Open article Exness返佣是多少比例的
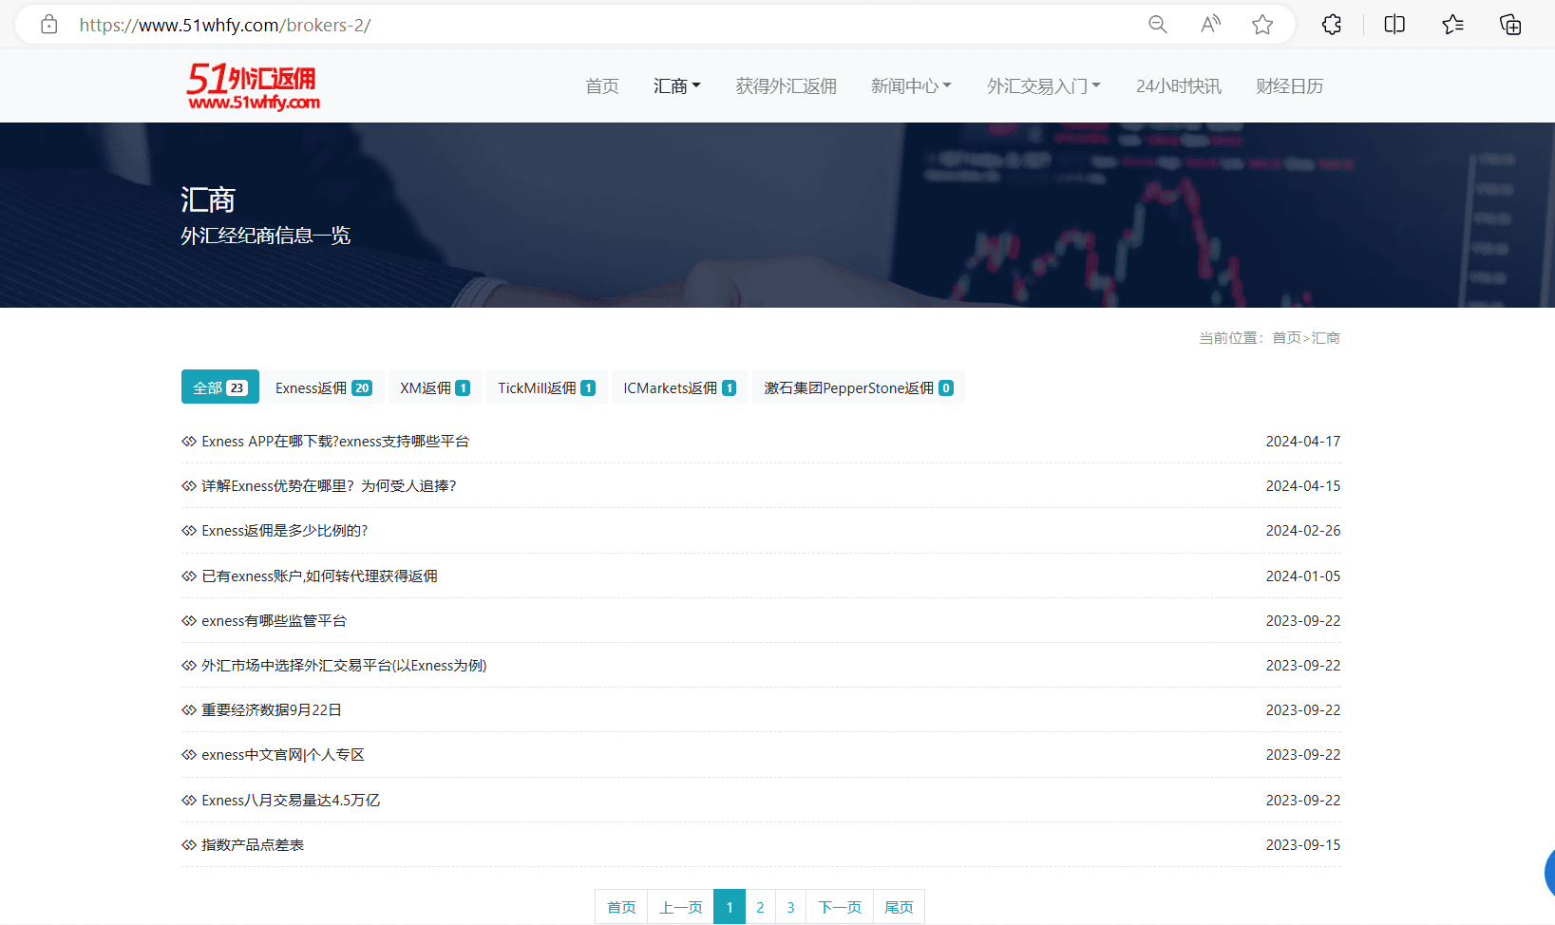 285,531
